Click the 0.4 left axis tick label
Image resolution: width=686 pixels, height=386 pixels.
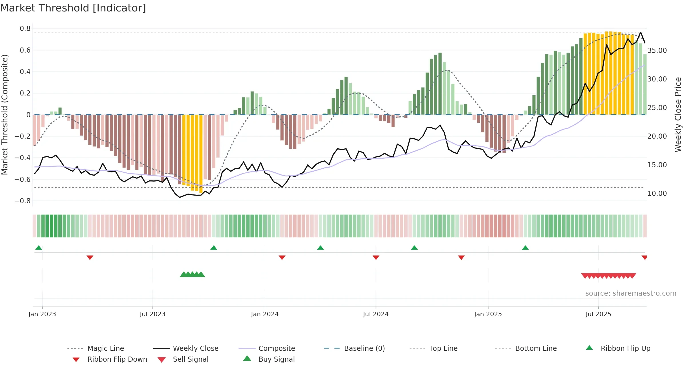click(25, 72)
